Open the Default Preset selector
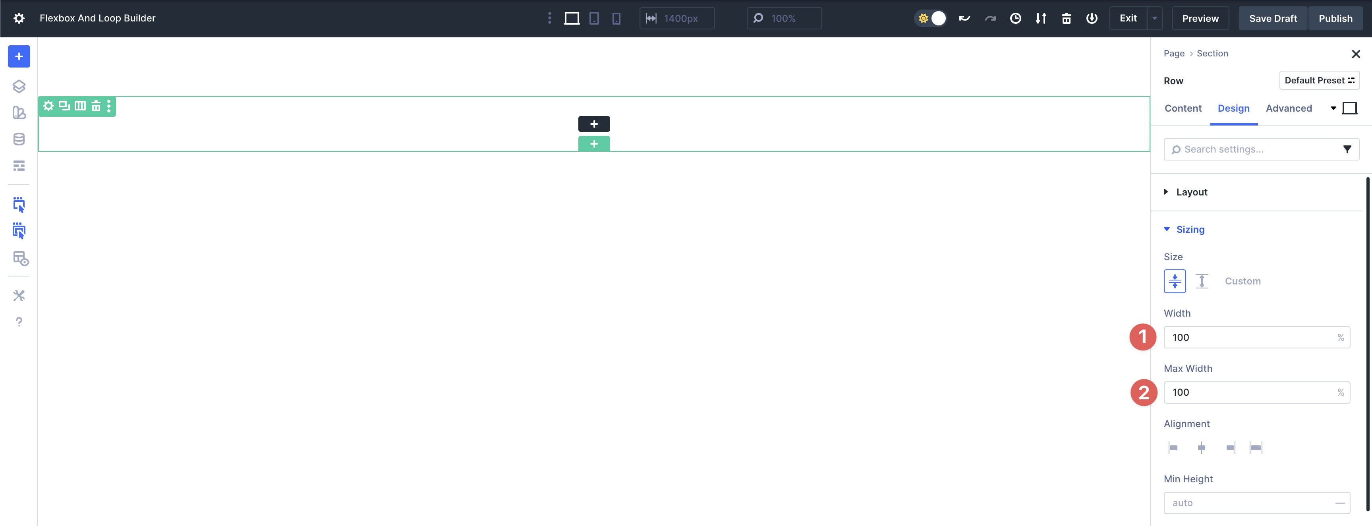Viewport: 1372px width, 526px height. 1319,80
